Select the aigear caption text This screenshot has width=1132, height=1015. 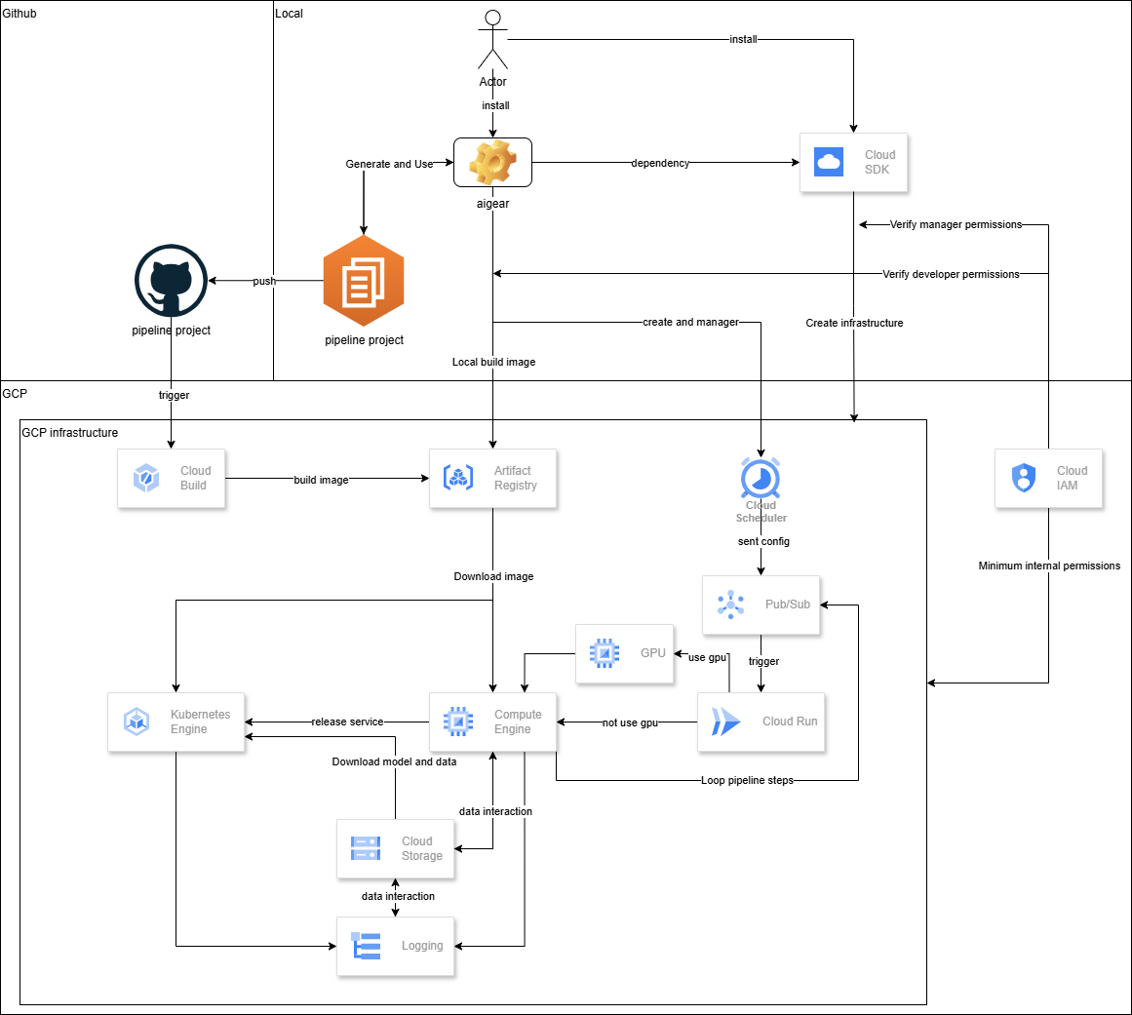[x=493, y=204]
